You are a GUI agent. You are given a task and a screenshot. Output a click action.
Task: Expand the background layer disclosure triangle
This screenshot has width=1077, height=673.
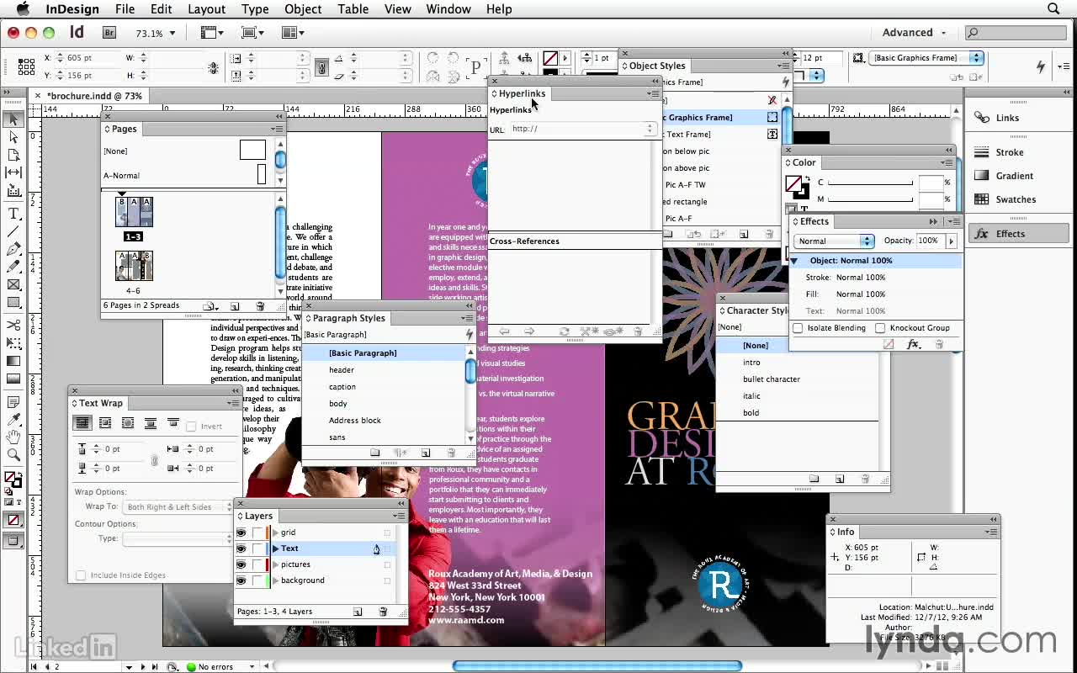[x=275, y=580]
